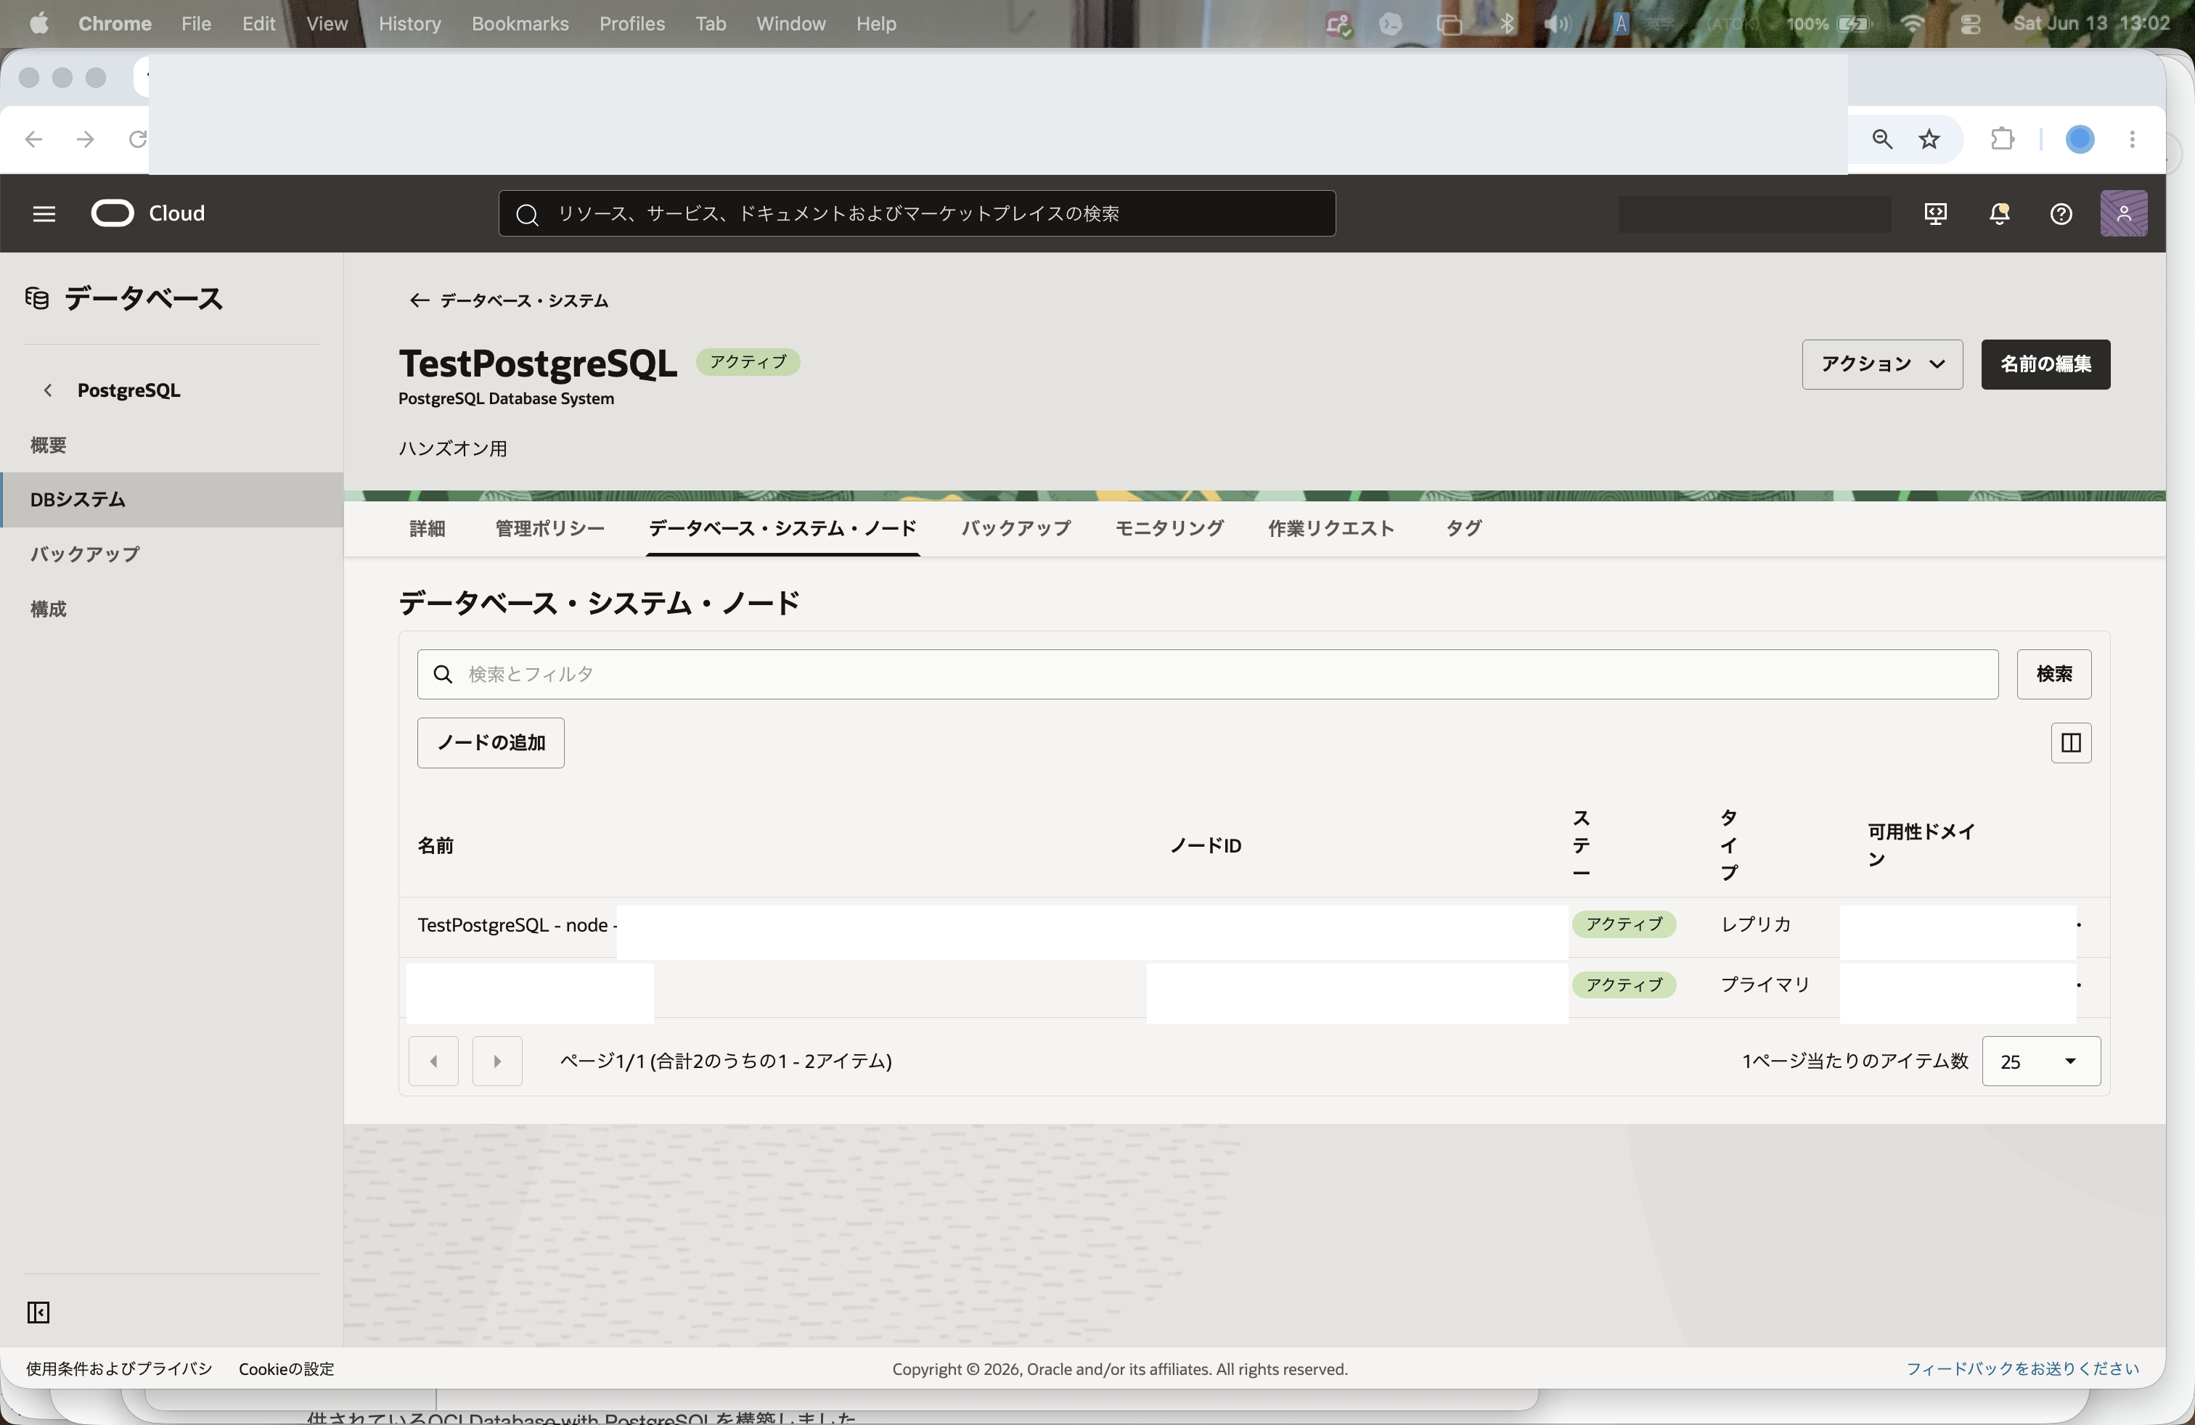Select the データベース・システム・ノード tab

pos(782,528)
